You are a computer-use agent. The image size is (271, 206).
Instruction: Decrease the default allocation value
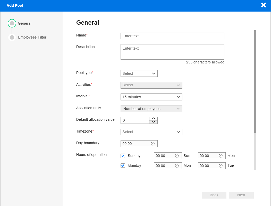click(154, 122)
